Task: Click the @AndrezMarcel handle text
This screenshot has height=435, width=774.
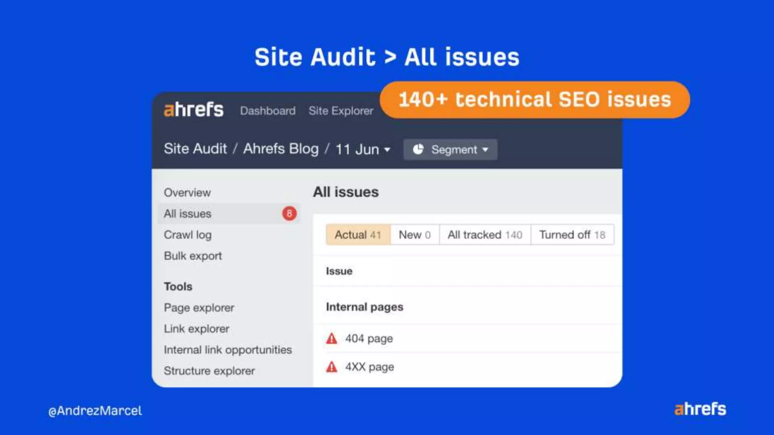Action: tap(95, 411)
